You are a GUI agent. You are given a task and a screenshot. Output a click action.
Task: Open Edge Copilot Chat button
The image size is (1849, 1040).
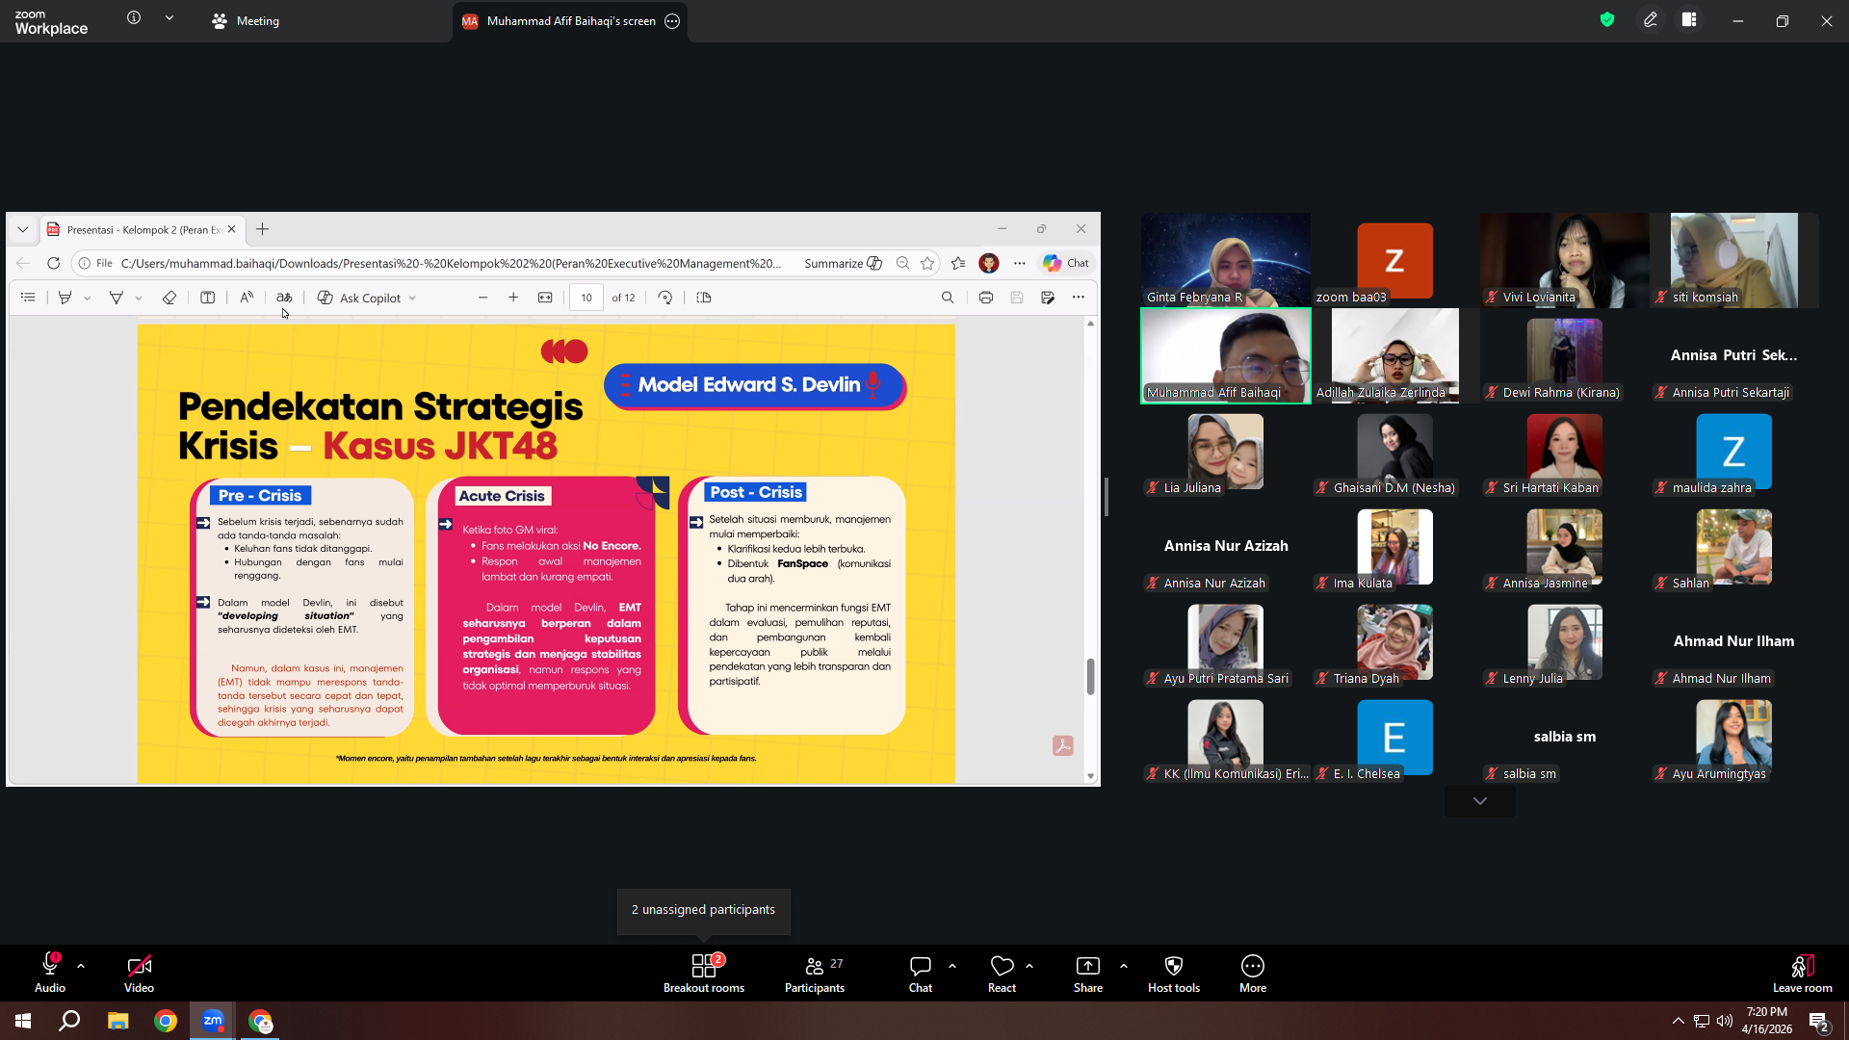point(1066,263)
